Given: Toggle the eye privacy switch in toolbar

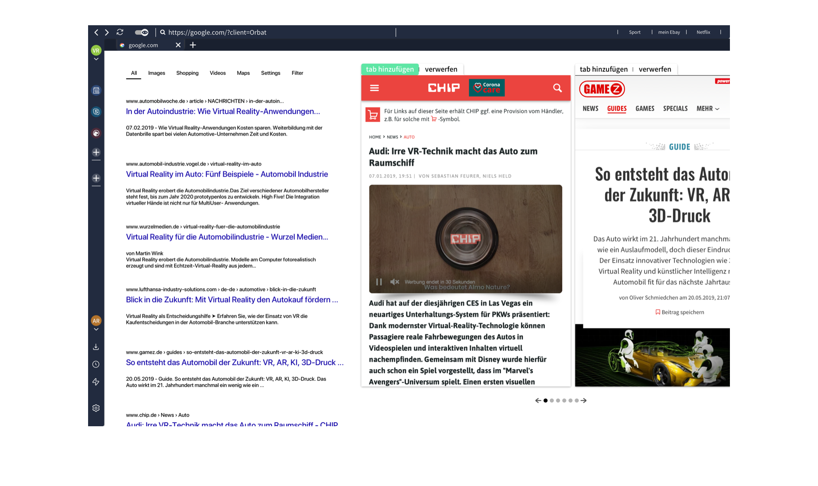Looking at the screenshot, I should [142, 32].
